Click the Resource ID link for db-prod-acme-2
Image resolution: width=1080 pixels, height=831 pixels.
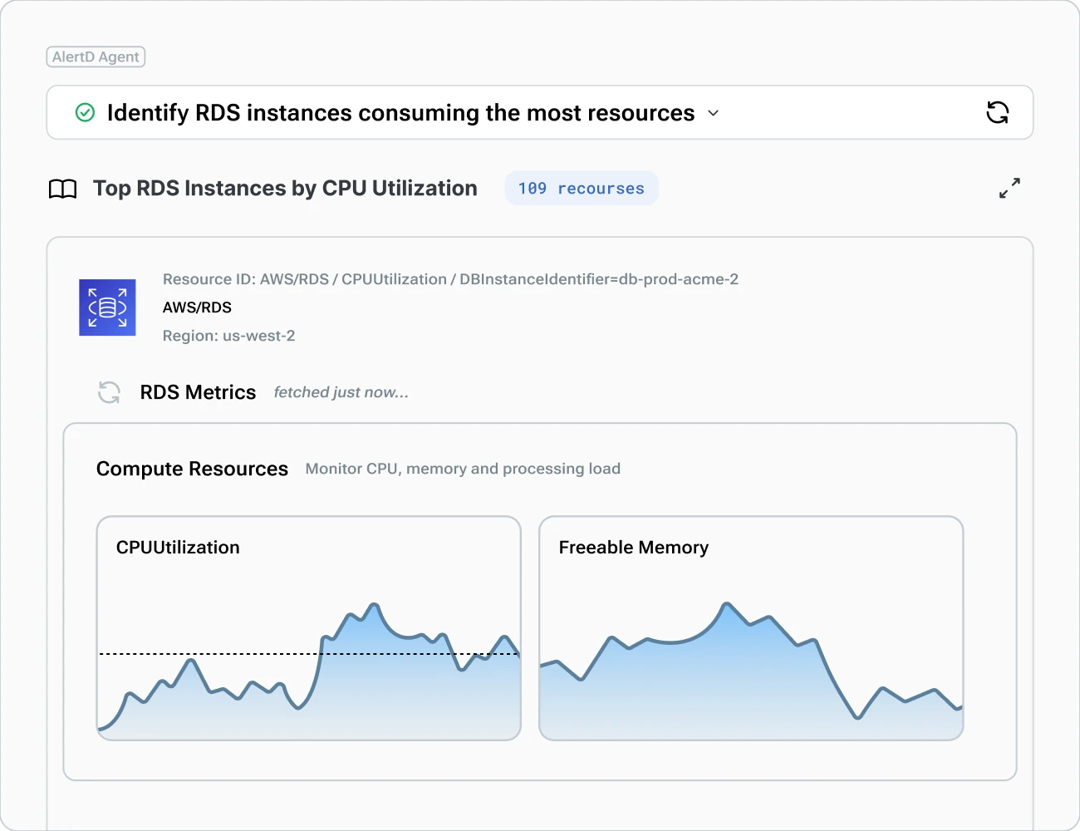(450, 279)
